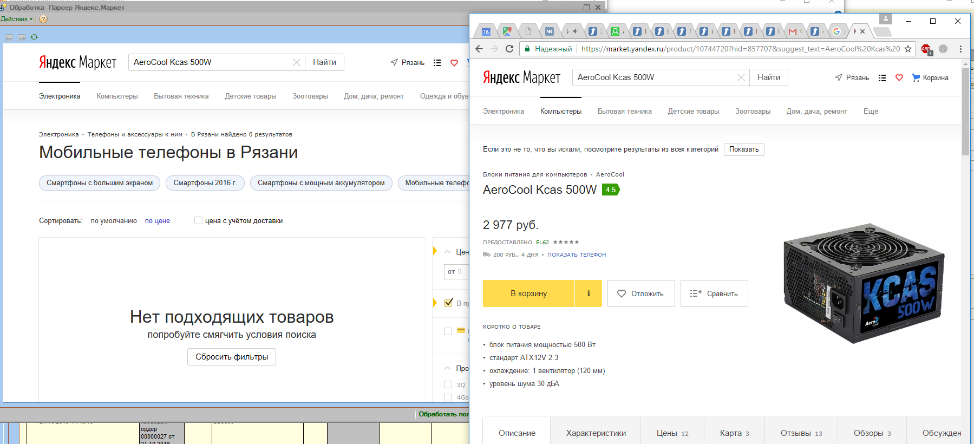Click the browser vertical scrollbar thumb

coord(965,112)
